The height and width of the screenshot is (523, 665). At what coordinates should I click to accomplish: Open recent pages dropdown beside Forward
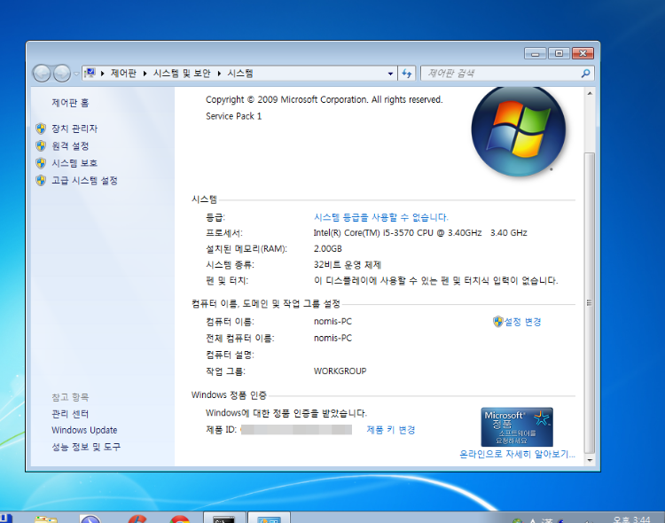(76, 74)
